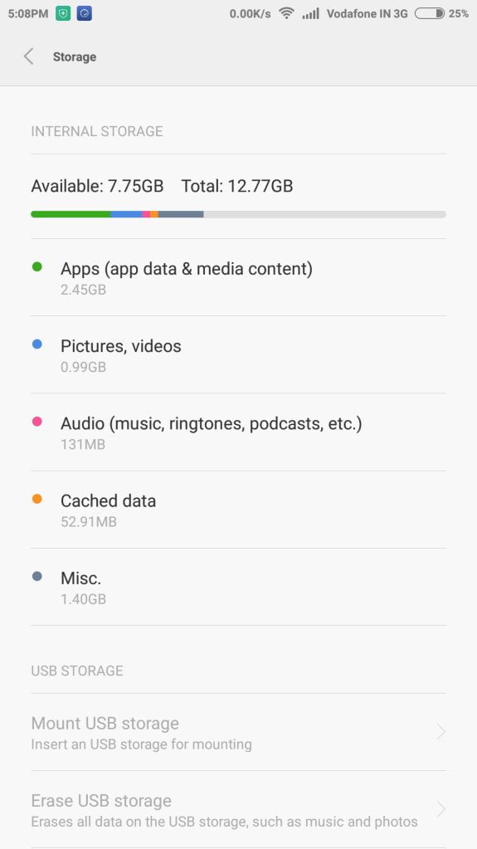Open the Misc. storage entry
477x849 pixels.
[238, 587]
